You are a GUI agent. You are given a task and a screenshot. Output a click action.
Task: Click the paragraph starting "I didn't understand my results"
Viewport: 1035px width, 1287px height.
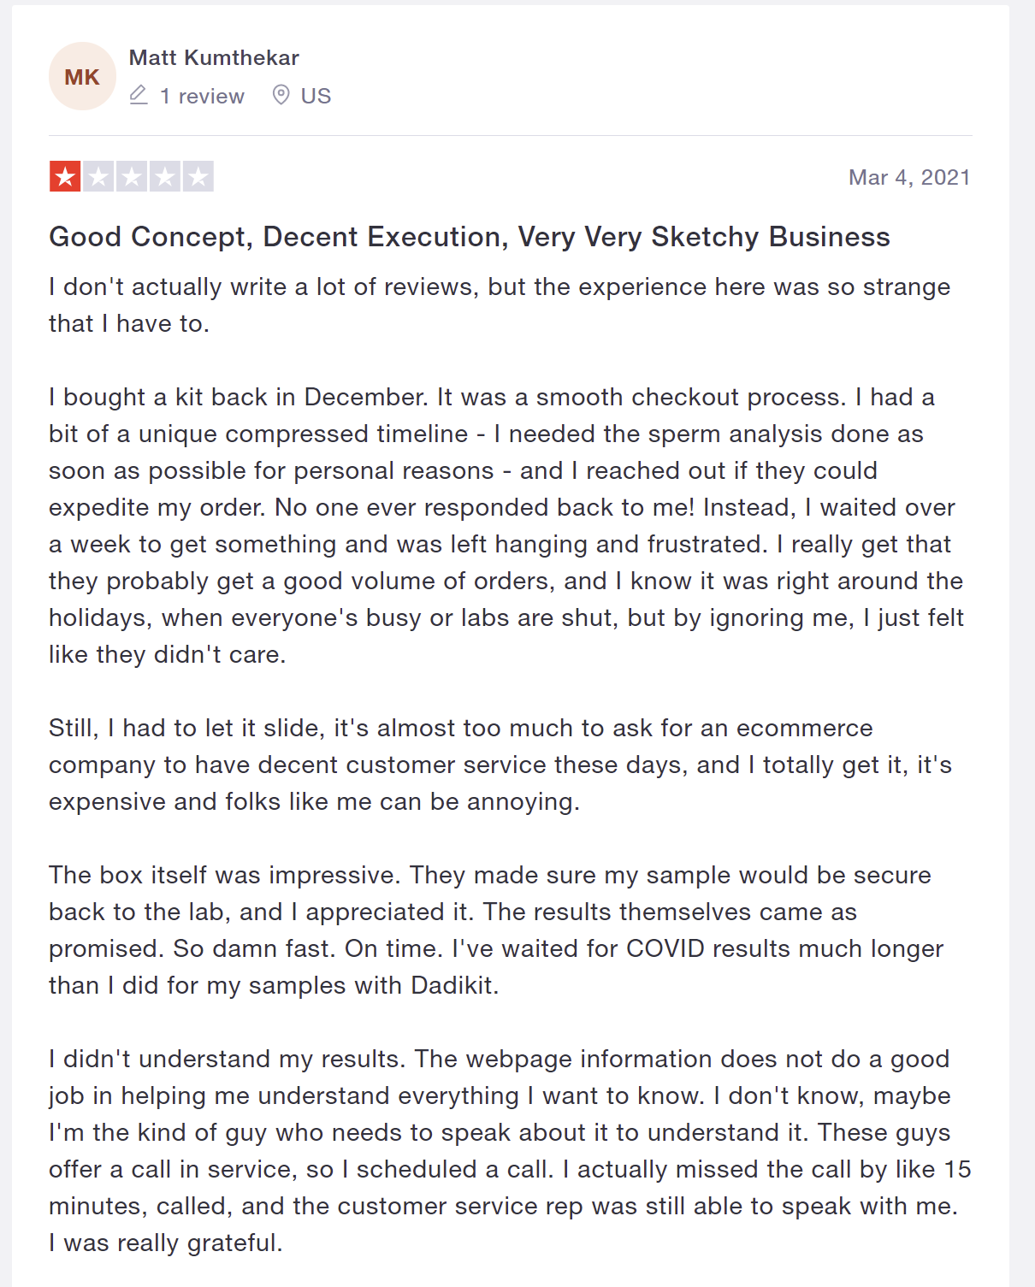pos(509,1150)
